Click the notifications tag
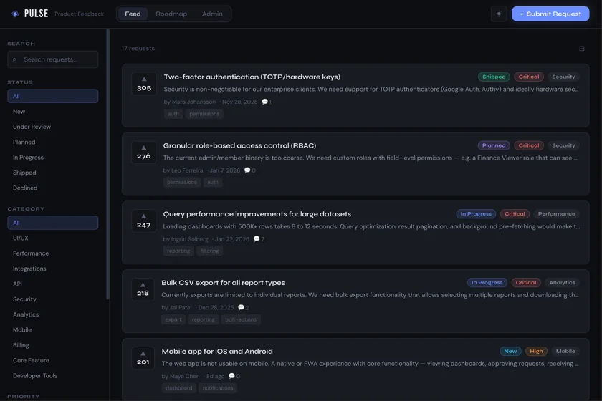602x401 pixels. (x=218, y=388)
